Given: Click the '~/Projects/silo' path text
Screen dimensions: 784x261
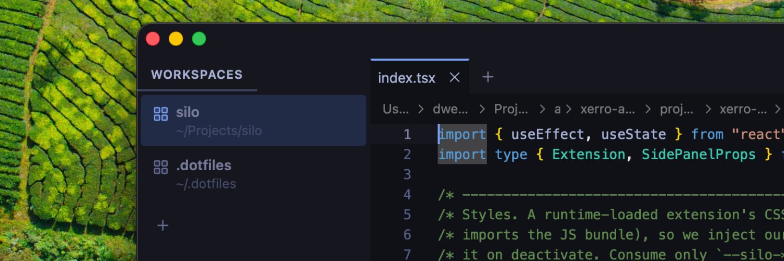Looking at the screenshot, I should [x=219, y=130].
